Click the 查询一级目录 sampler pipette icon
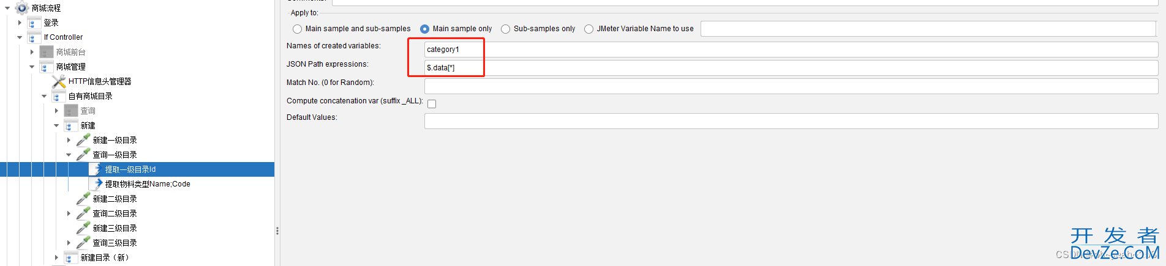 click(83, 155)
